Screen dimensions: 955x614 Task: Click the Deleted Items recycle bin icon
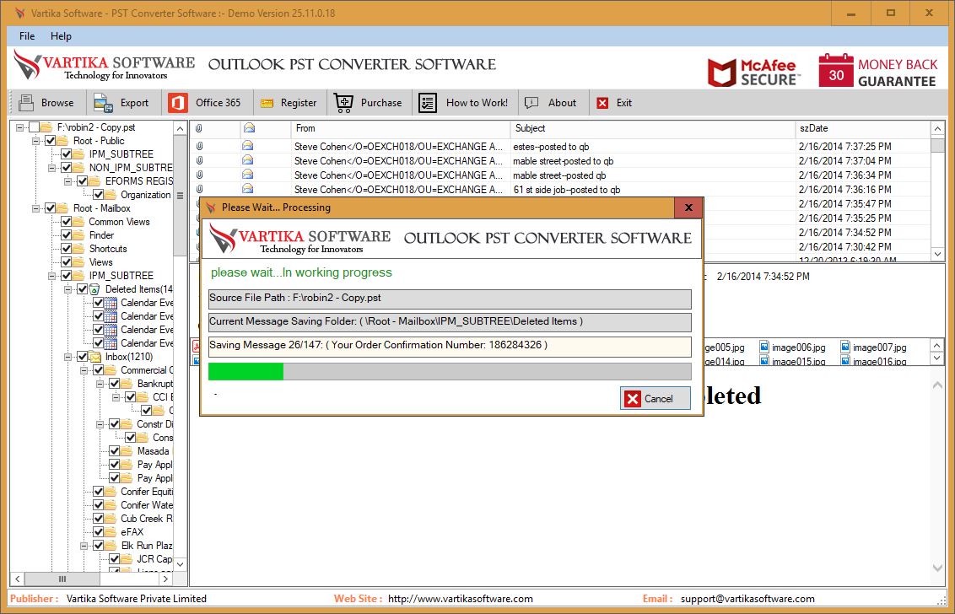pyautogui.click(x=94, y=289)
